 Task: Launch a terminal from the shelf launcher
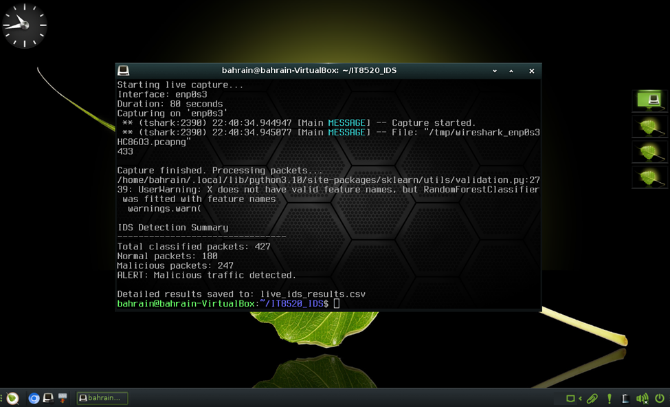pyautogui.click(x=48, y=398)
